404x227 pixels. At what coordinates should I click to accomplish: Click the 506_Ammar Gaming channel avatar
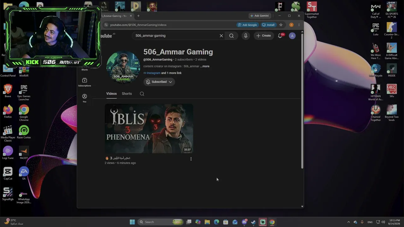123,67
